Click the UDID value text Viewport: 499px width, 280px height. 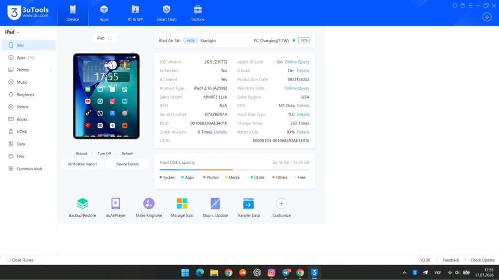click(x=280, y=140)
